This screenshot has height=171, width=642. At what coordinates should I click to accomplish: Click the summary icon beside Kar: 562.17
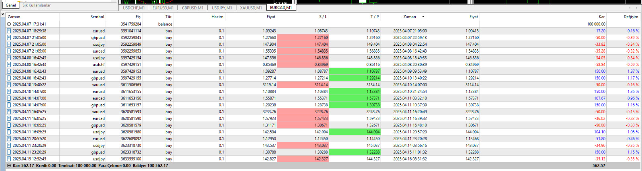pyautogui.click(x=9, y=166)
